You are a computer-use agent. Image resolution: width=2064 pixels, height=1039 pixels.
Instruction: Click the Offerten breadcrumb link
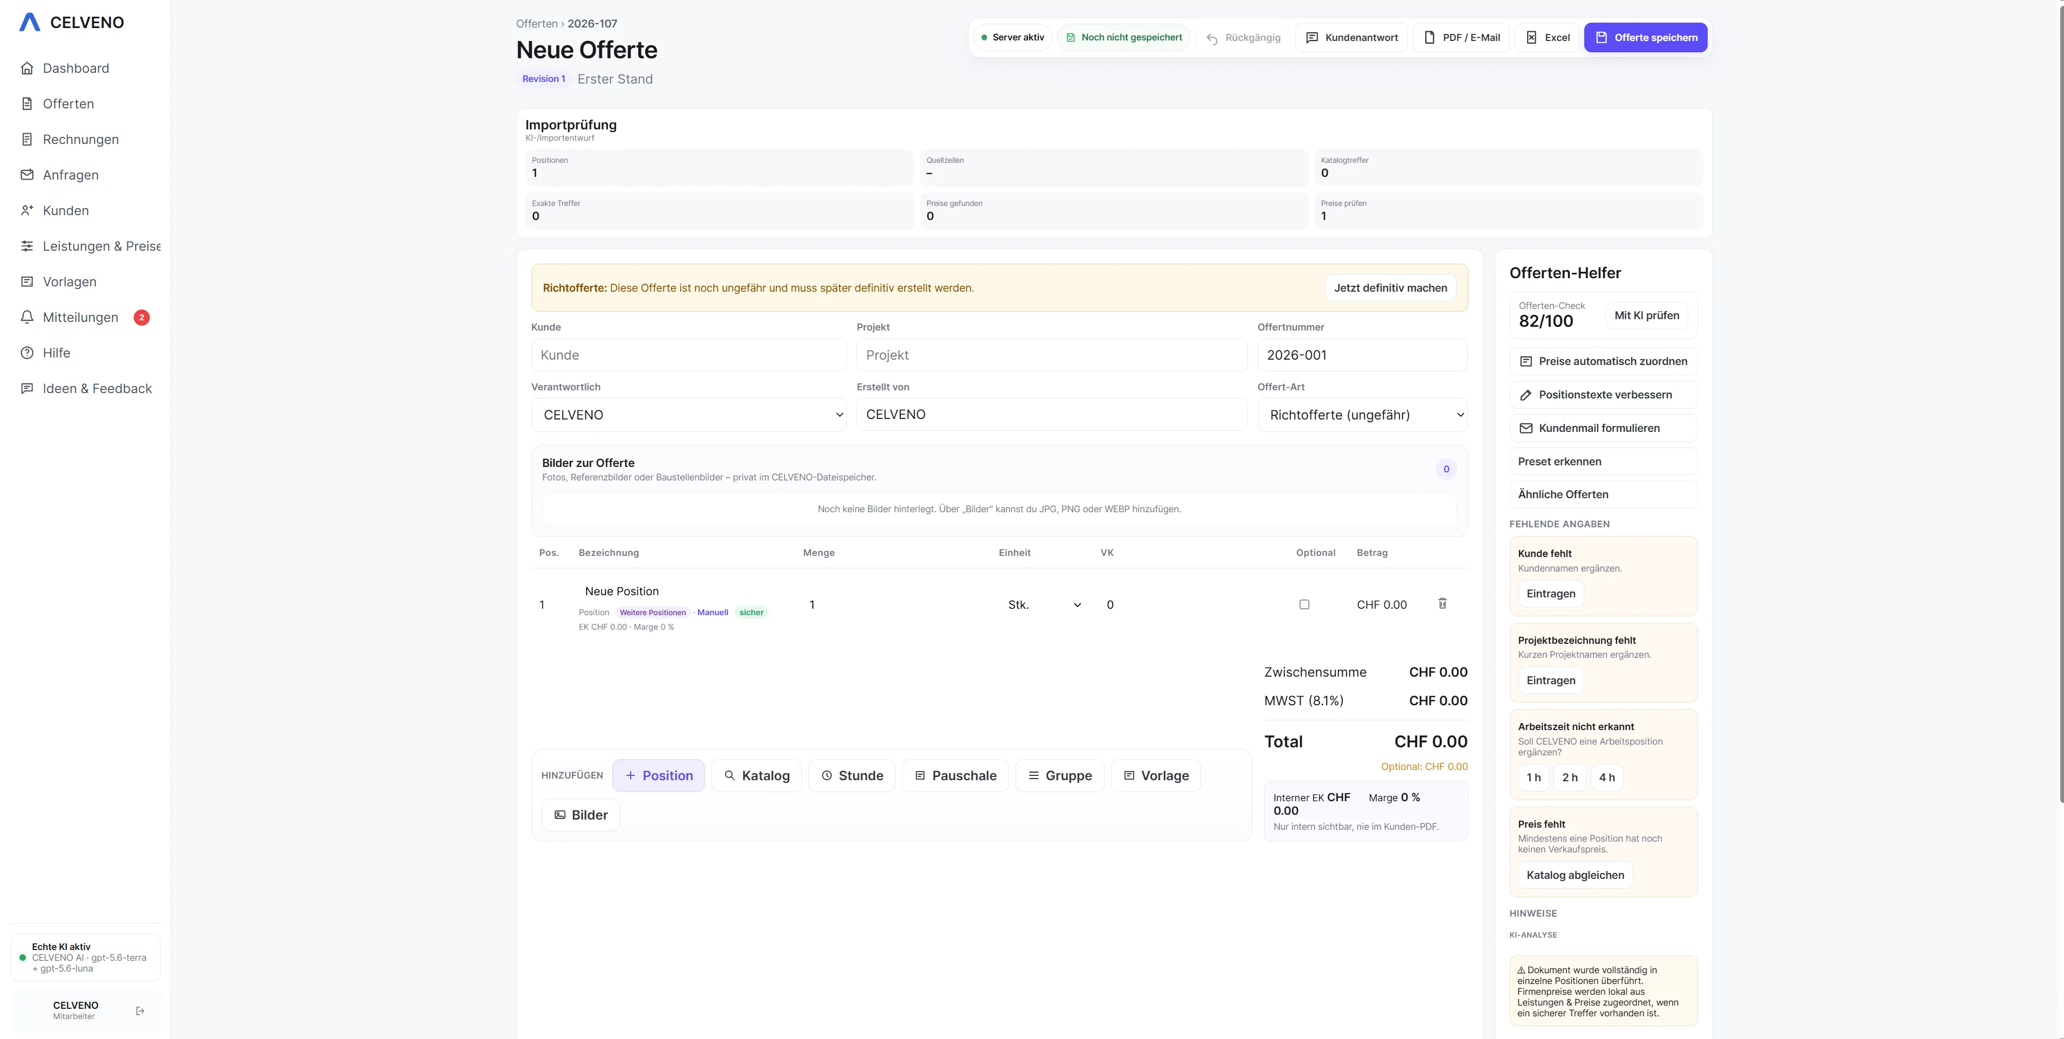point(536,23)
